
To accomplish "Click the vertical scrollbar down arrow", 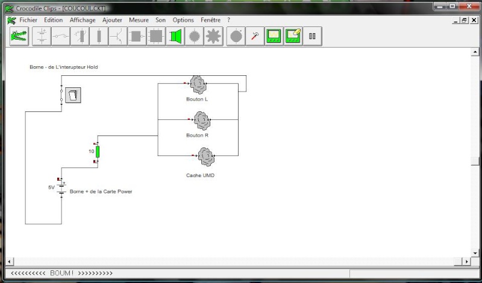I will 475,253.
